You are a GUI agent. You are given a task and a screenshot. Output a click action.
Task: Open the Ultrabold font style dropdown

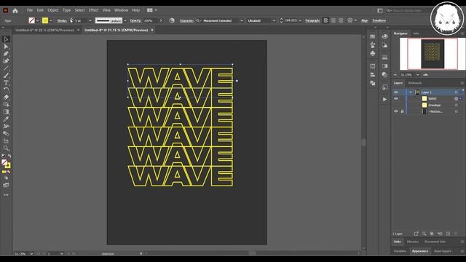point(274,20)
